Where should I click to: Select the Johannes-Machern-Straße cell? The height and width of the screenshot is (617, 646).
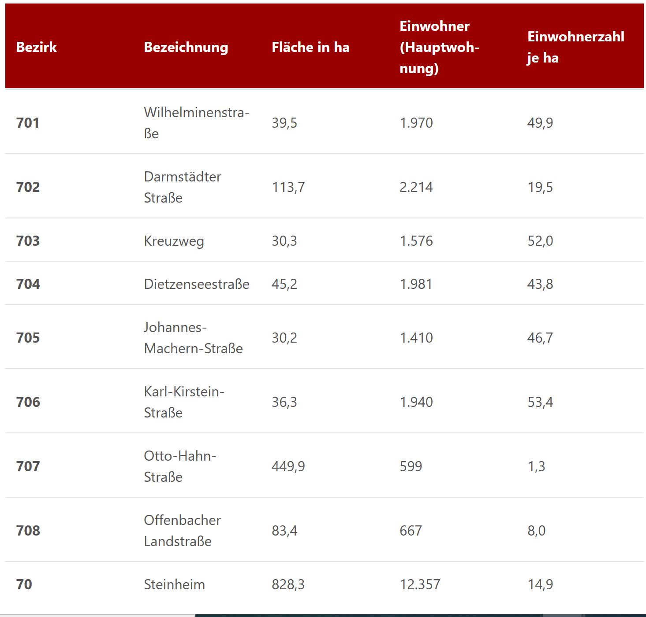(193, 338)
